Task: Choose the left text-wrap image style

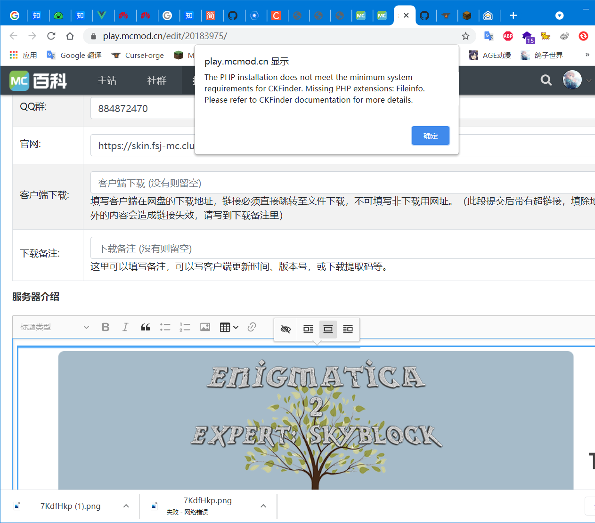Action: coord(308,330)
